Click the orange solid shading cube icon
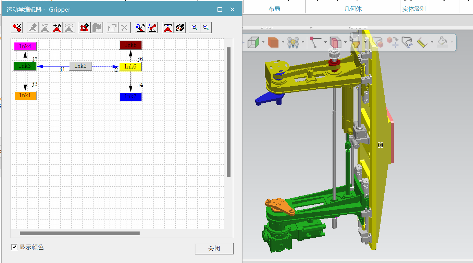The image size is (473, 263). click(273, 42)
